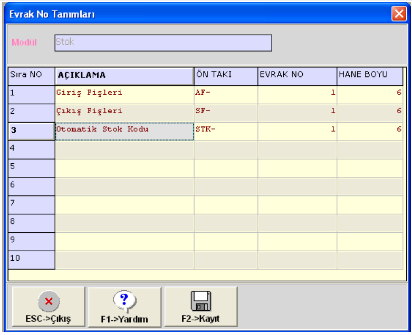Edit the SF- prefix cell
The image size is (412, 335).
pos(226,112)
